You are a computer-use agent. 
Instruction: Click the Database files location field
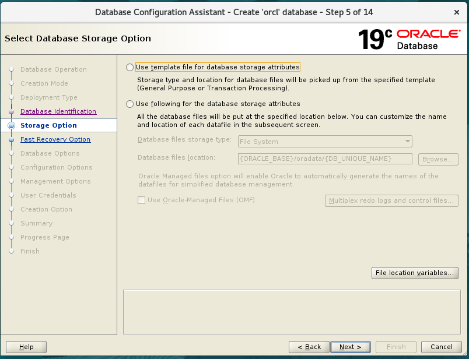(x=325, y=159)
